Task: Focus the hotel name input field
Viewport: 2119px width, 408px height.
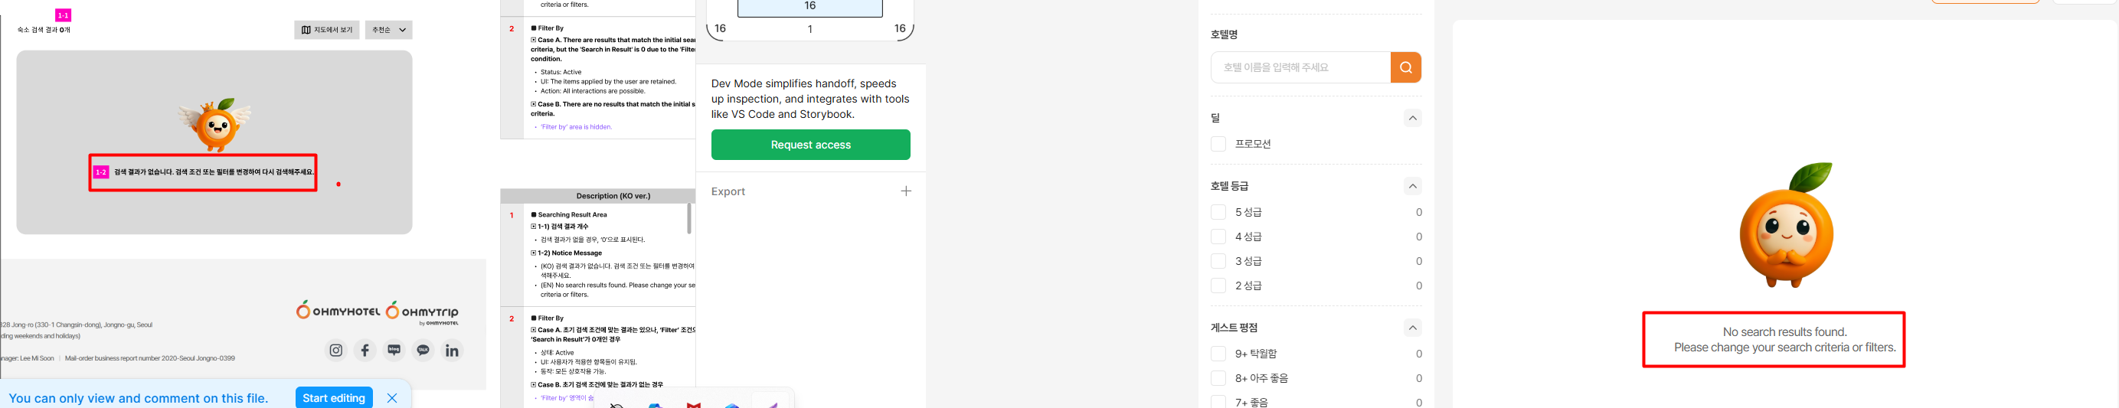Action: click(x=1300, y=67)
